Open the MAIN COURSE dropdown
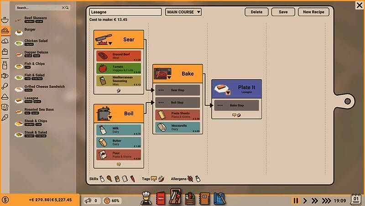This screenshot has width=365, height=206. 183,12
